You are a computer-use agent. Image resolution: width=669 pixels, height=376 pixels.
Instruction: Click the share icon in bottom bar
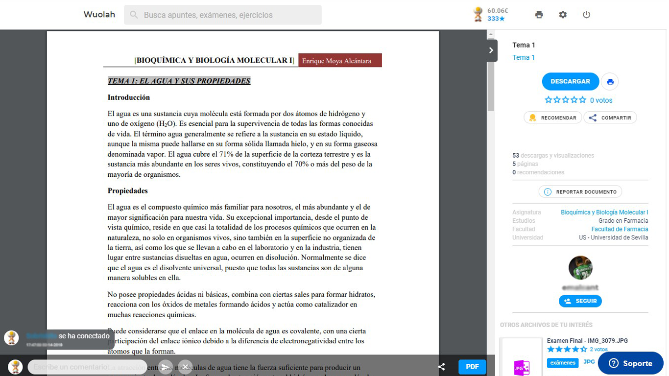(441, 367)
